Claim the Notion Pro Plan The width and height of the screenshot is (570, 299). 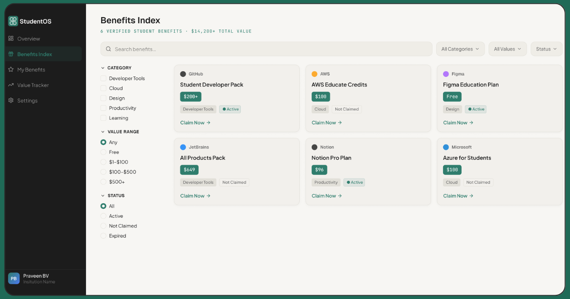click(327, 196)
